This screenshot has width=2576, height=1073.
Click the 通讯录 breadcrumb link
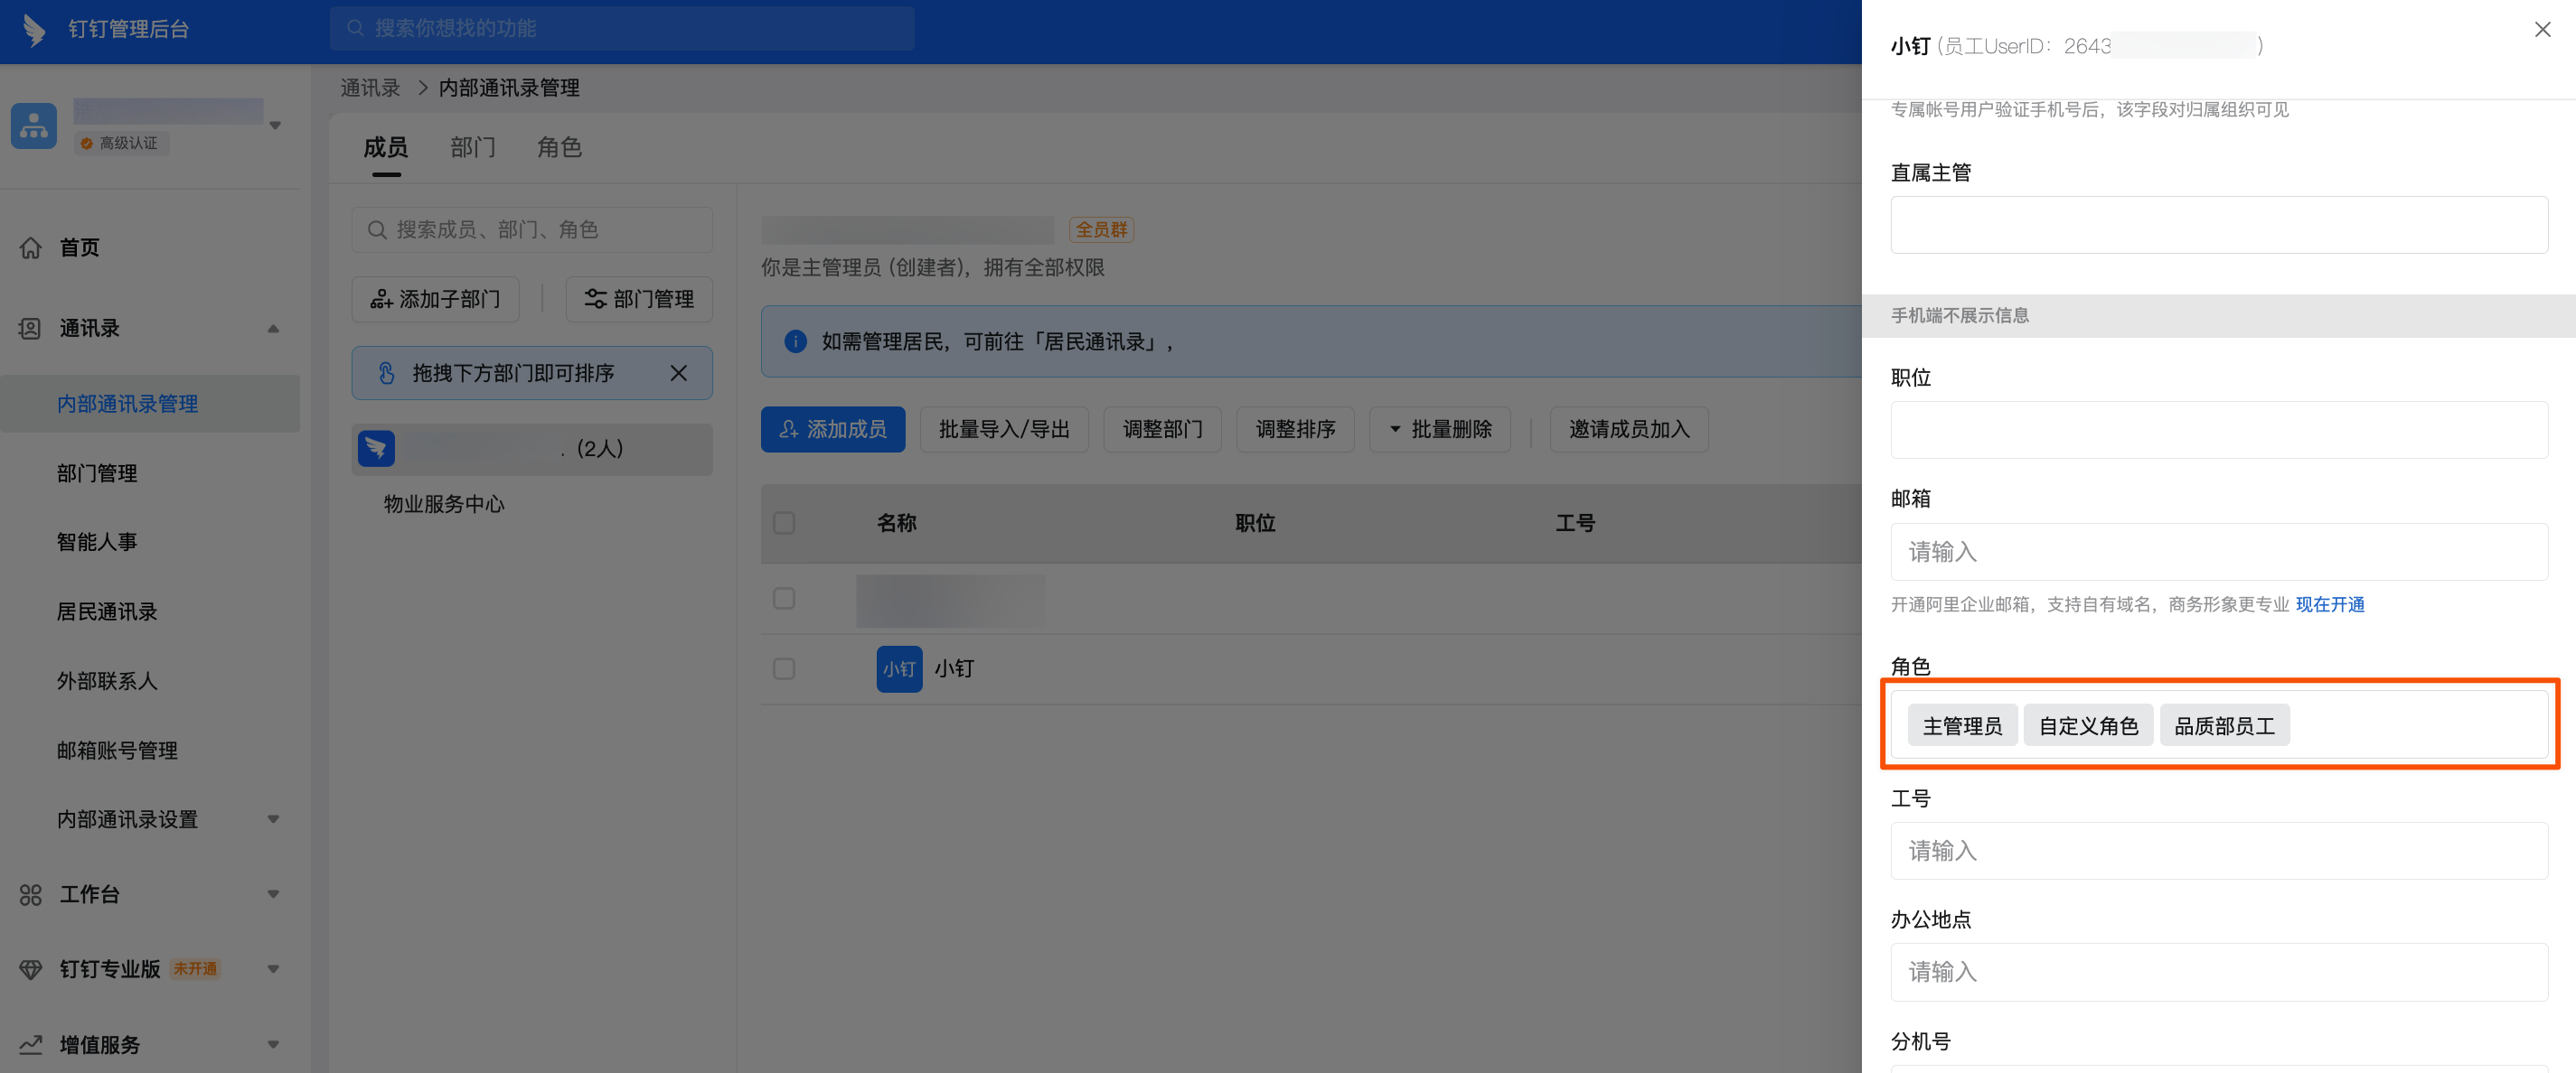point(370,88)
